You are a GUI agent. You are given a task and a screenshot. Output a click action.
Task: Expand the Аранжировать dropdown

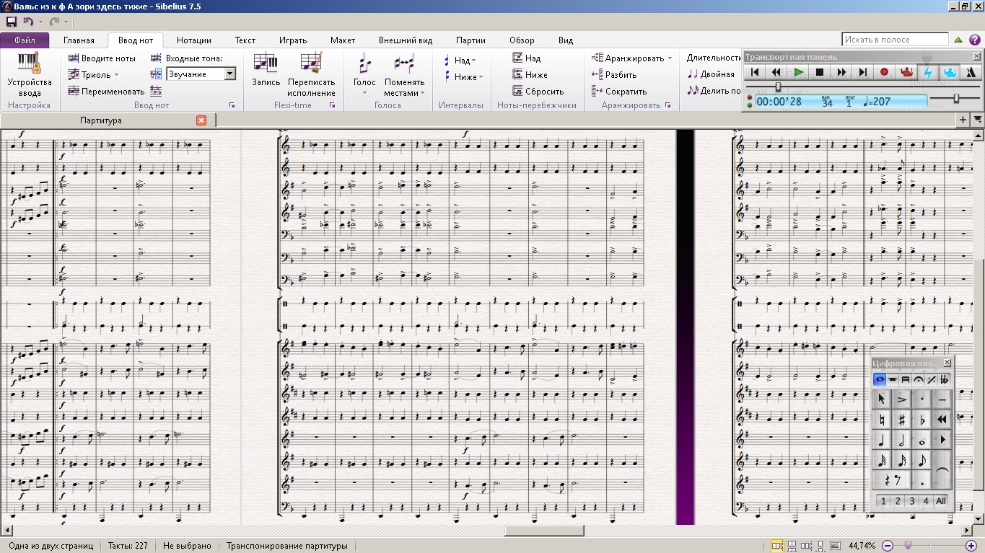[x=670, y=58]
